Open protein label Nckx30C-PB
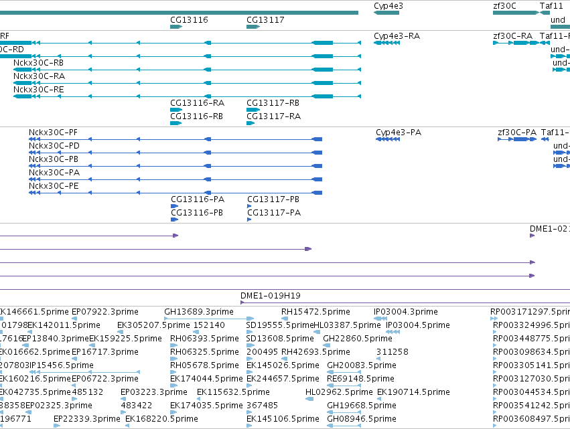 [54, 159]
